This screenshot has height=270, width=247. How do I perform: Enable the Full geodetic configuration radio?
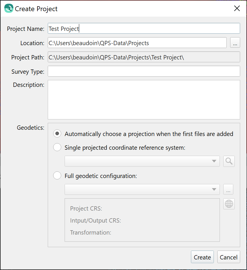click(x=57, y=176)
